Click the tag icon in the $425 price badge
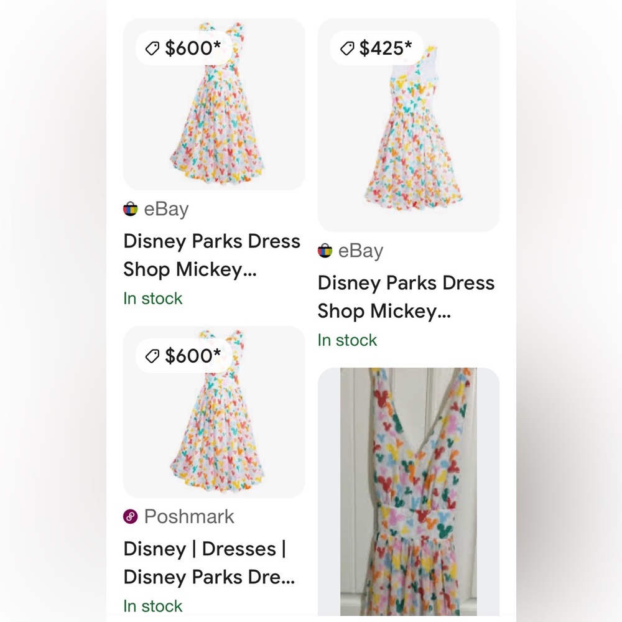Image resolution: width=622 pixels, height=622 pixels. coord(346,48)
